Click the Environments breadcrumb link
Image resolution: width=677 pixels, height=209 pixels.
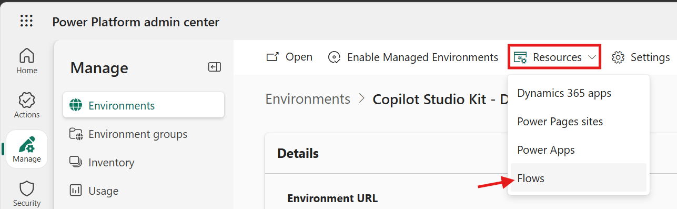308,99
